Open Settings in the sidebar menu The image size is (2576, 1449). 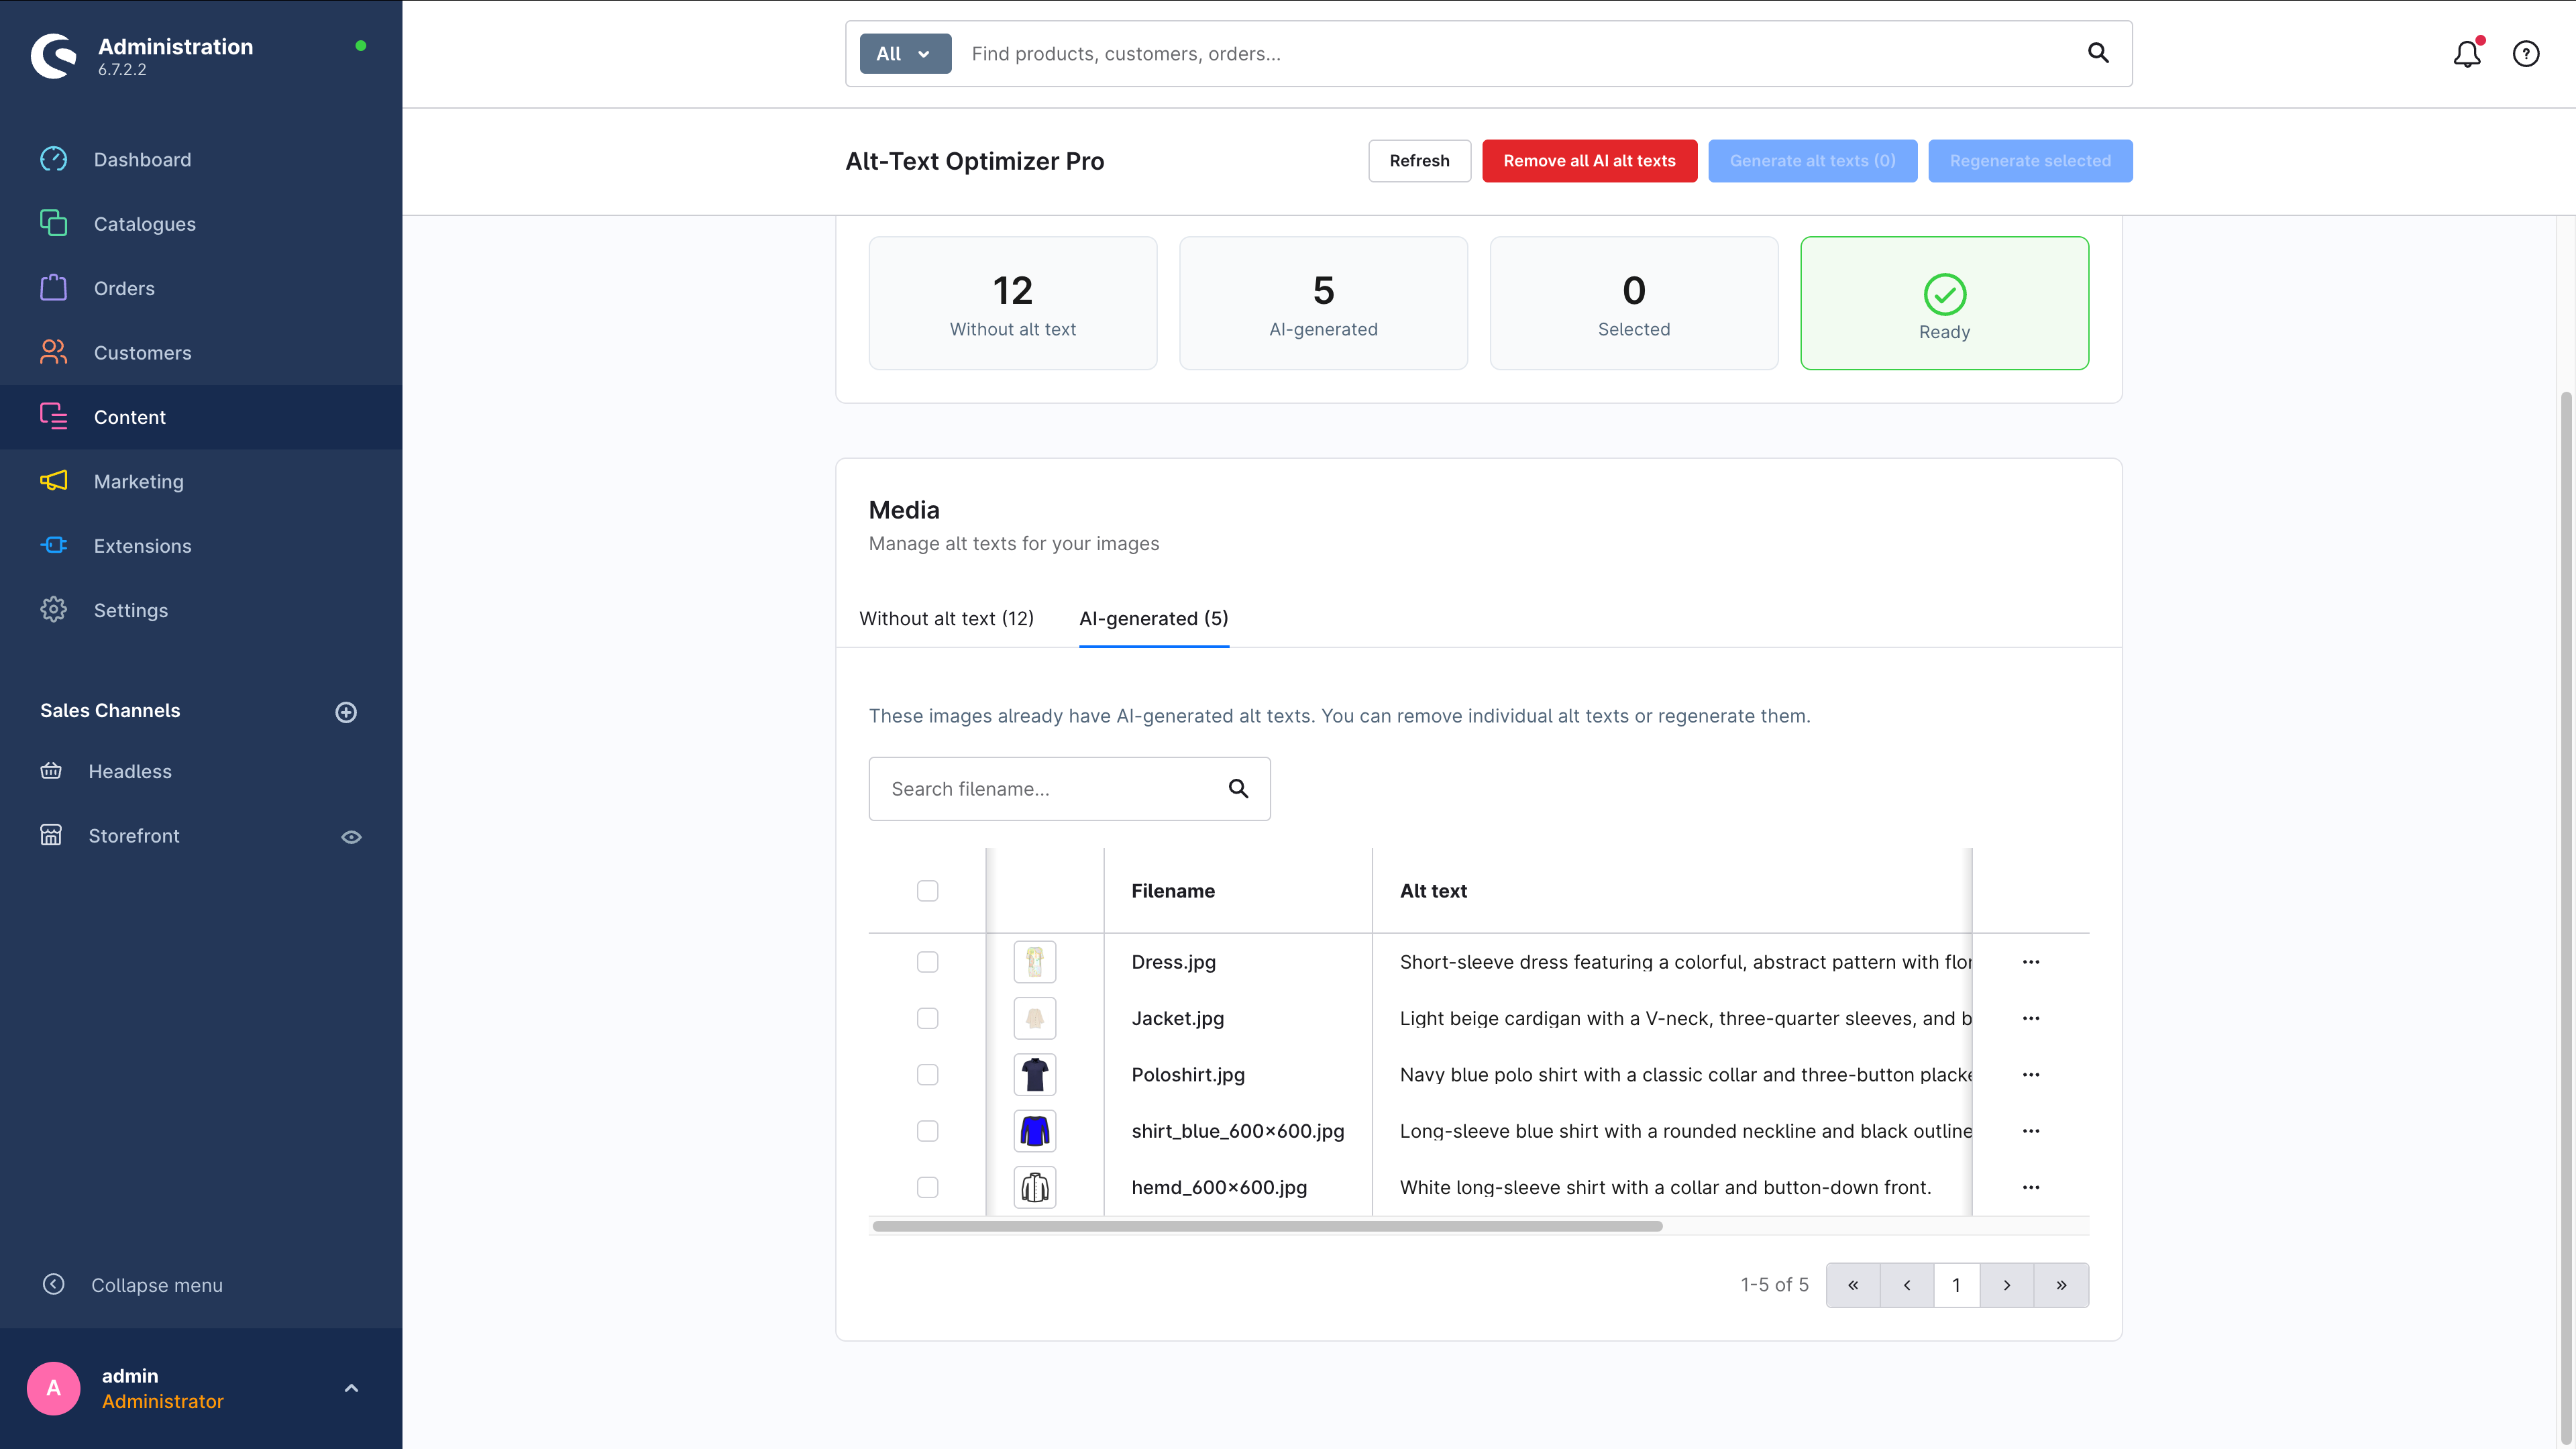[131, 610]
